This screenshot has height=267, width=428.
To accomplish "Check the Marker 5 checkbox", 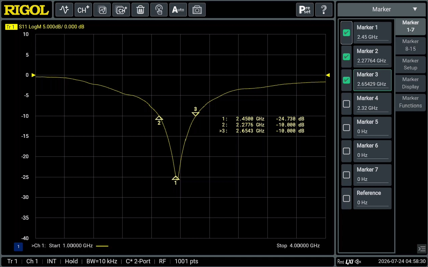I will [346, 127].
